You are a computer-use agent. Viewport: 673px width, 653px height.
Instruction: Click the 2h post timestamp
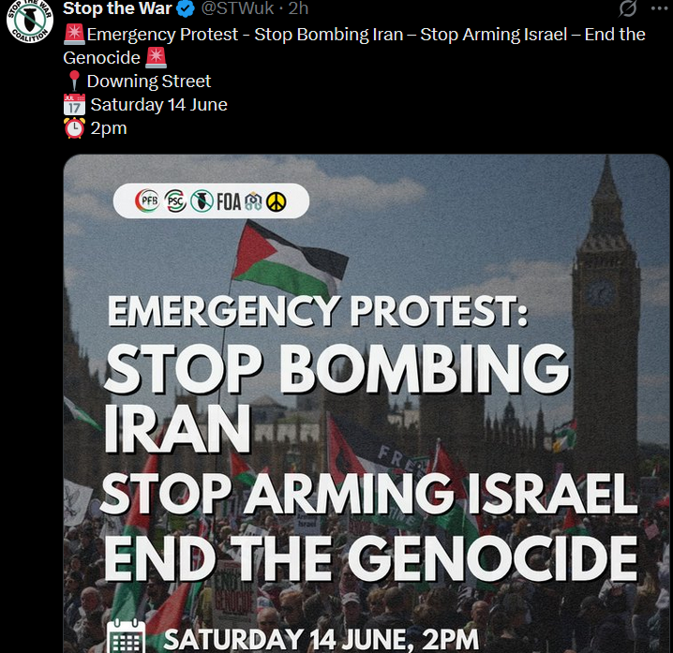click(298, 8)
